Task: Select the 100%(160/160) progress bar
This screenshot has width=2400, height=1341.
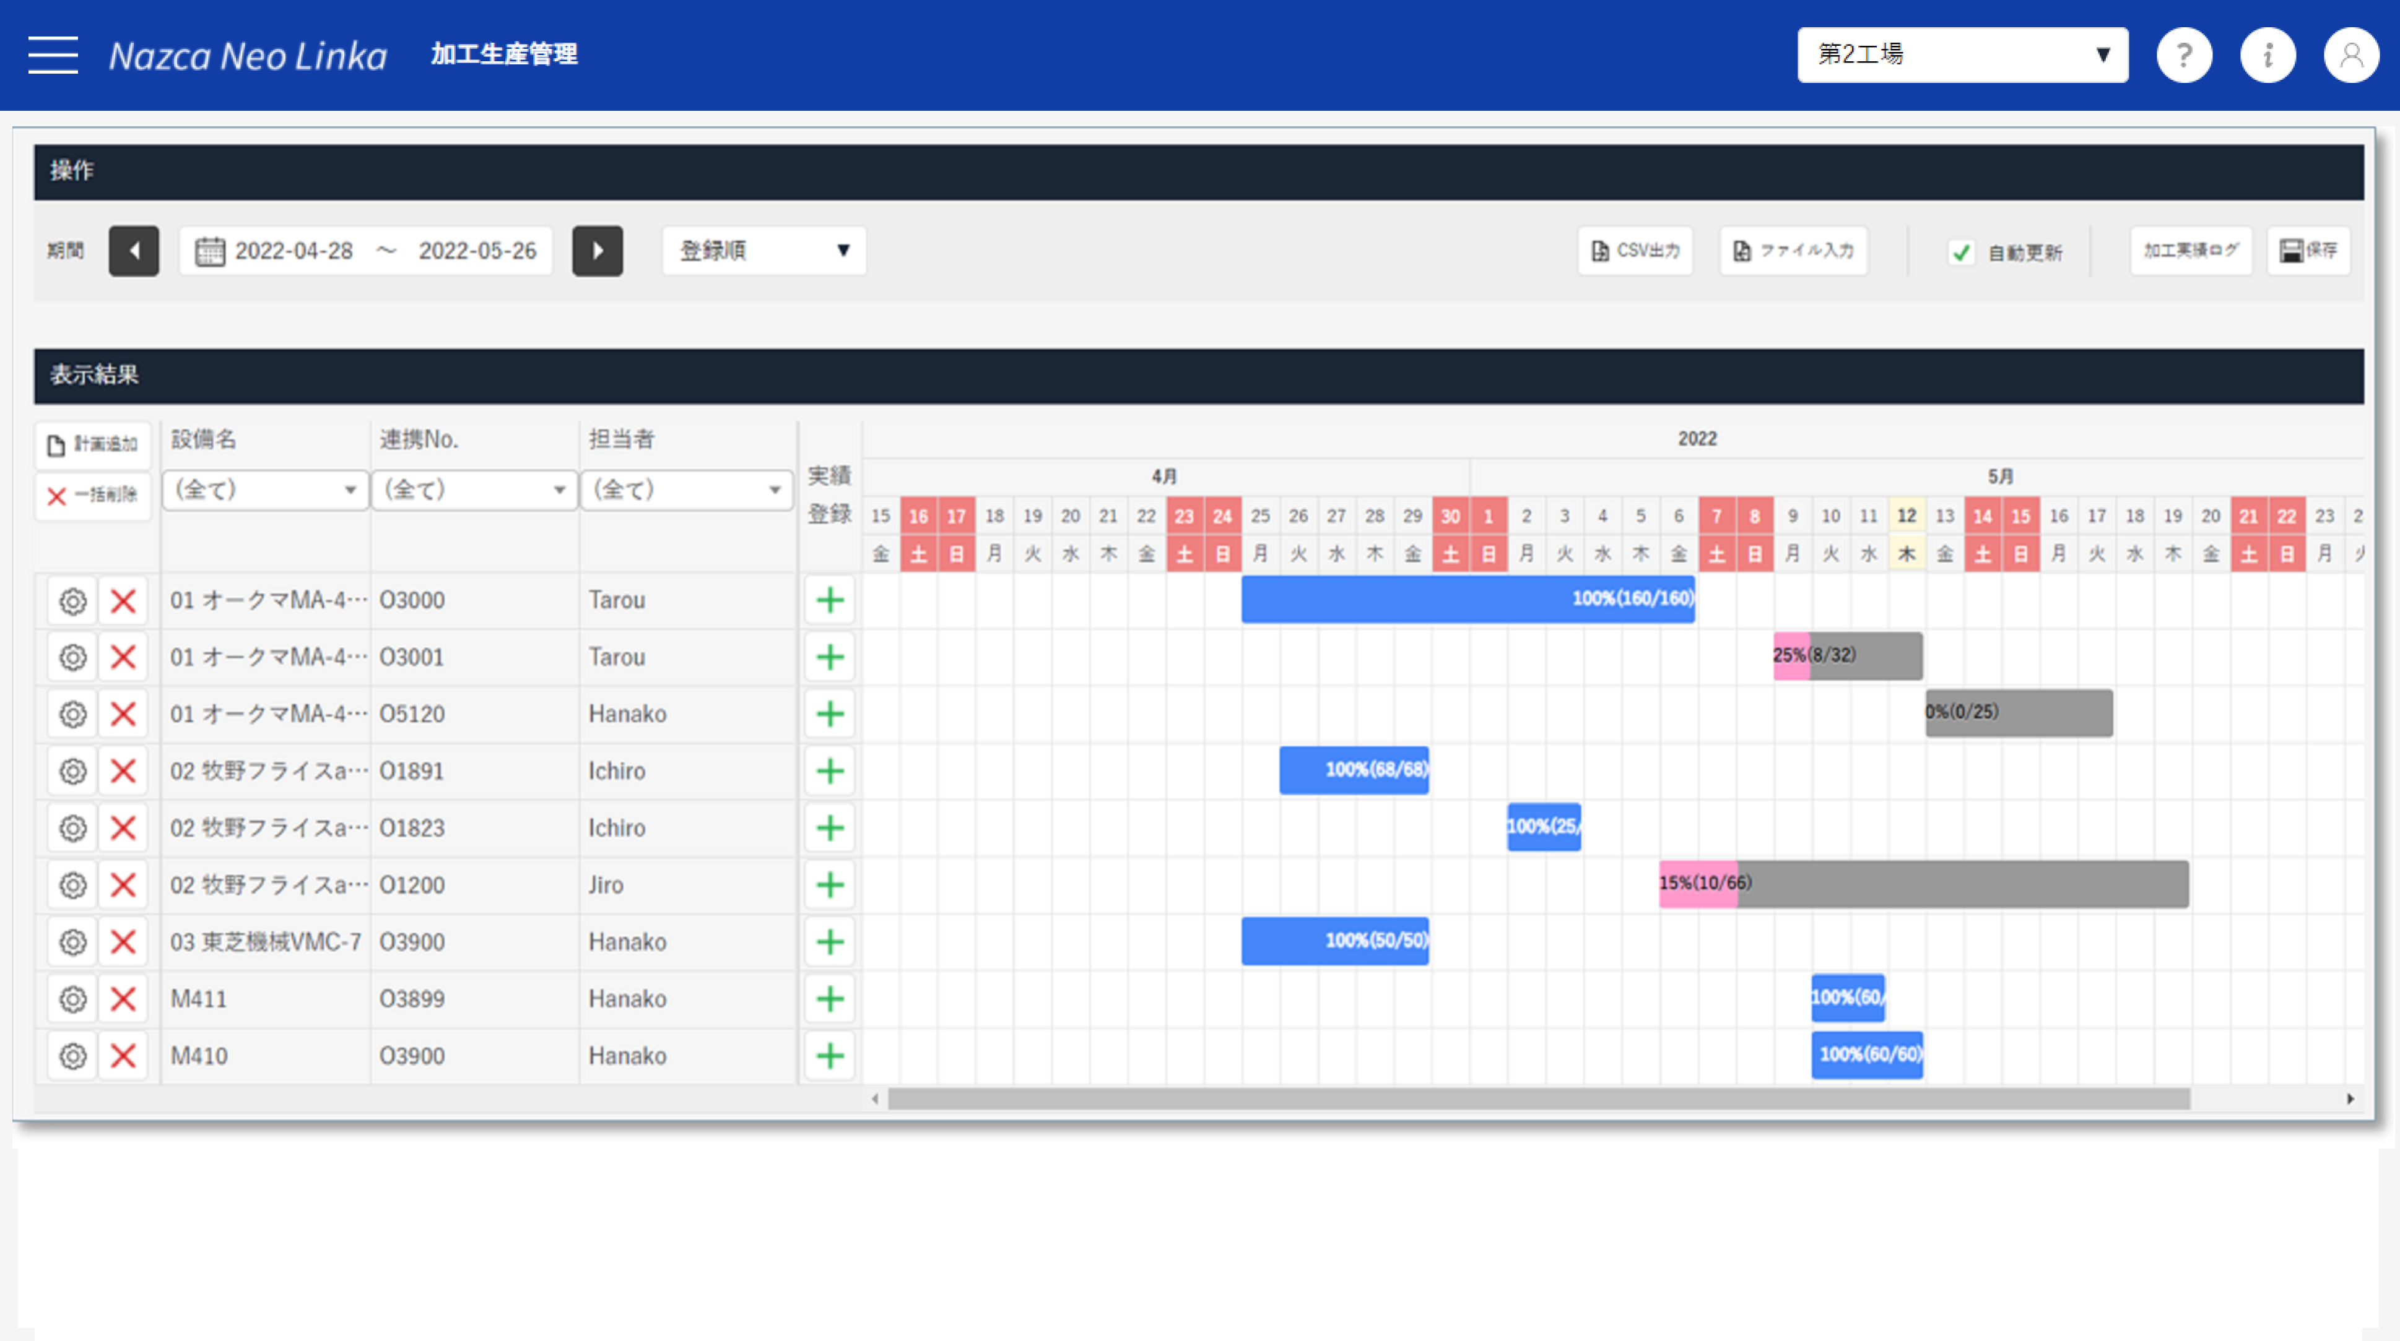Action: pos(1467,599)
